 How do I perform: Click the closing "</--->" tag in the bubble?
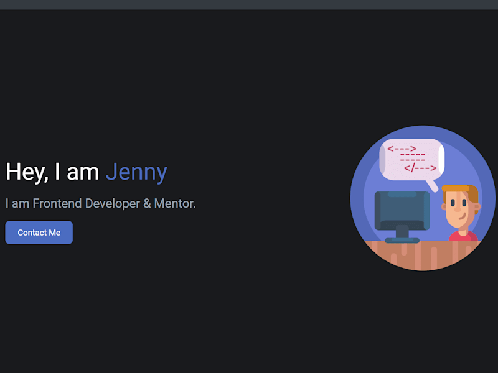420,168
